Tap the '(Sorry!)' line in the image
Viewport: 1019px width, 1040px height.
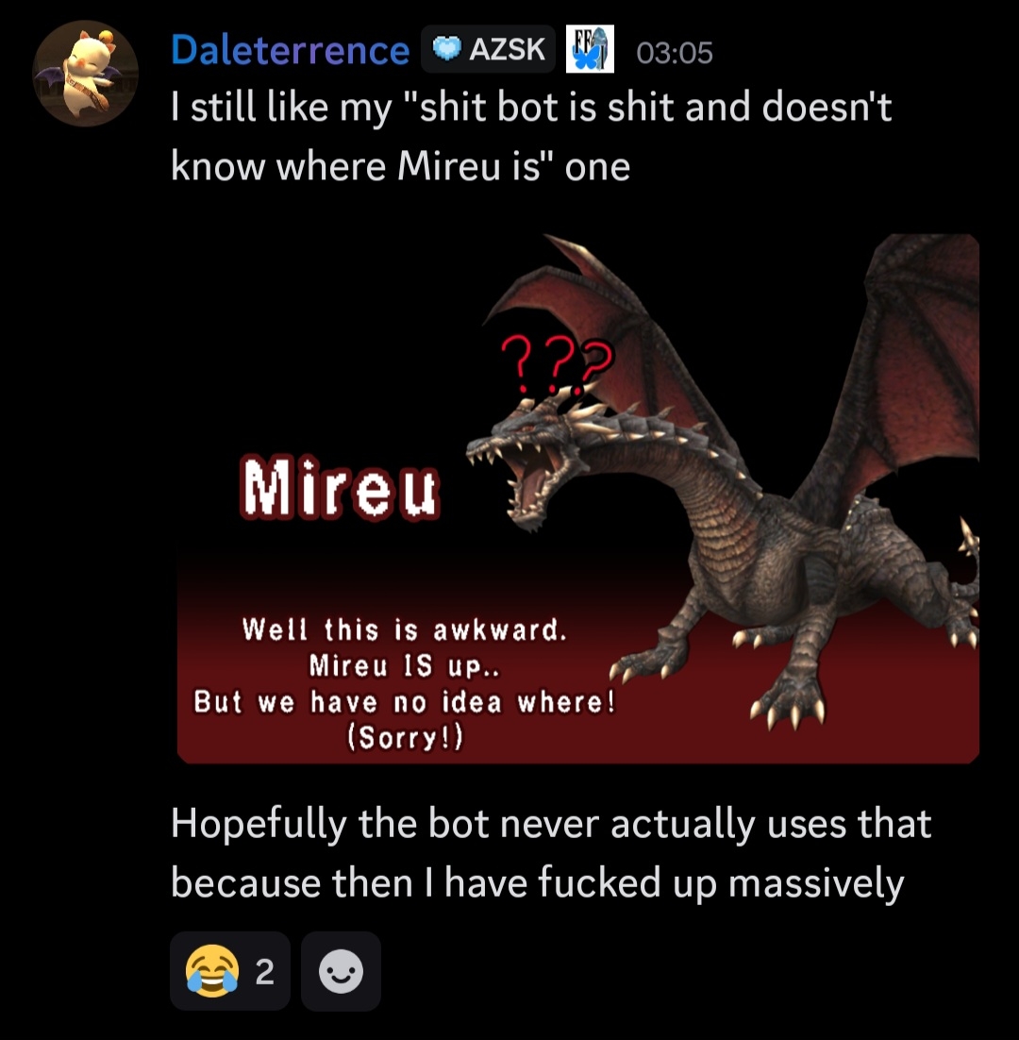click(405, 736)
